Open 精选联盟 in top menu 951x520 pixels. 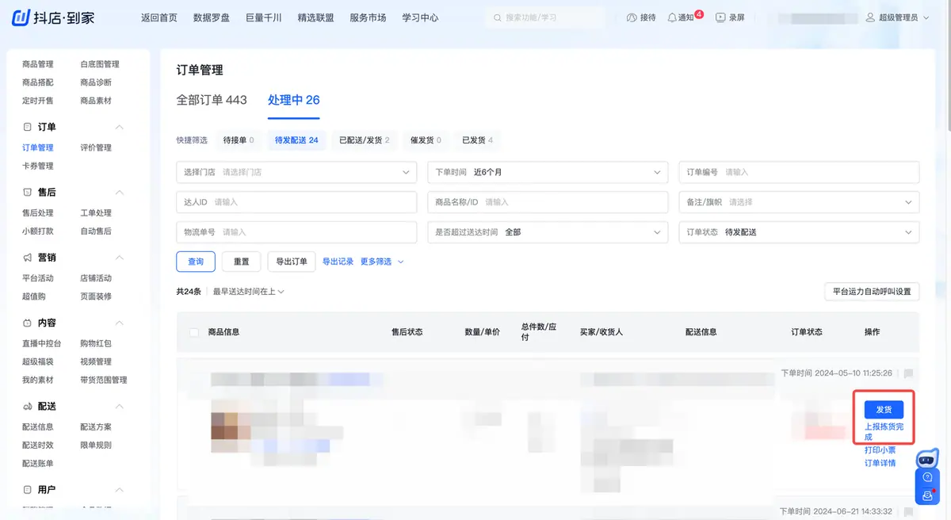click(x=316, y=17)
